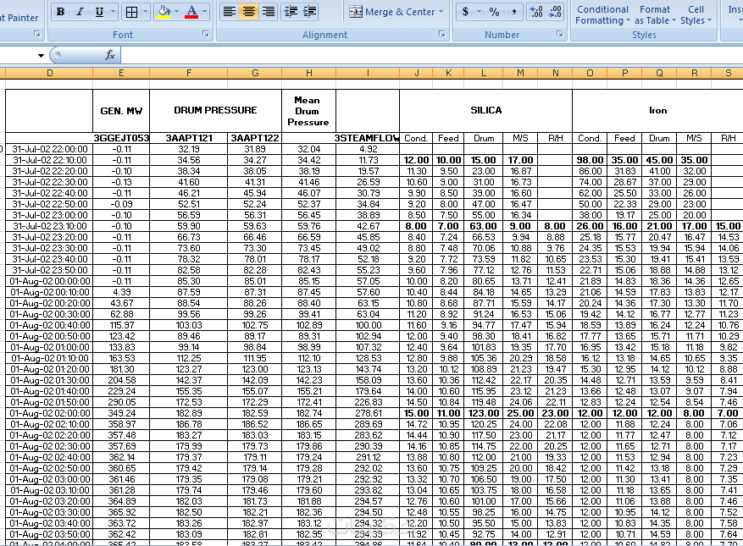Select cell 3AAPT121
743x546 pixels.
tap(189, 138)
